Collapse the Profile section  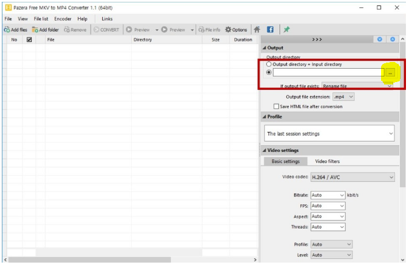click(264, 117)
